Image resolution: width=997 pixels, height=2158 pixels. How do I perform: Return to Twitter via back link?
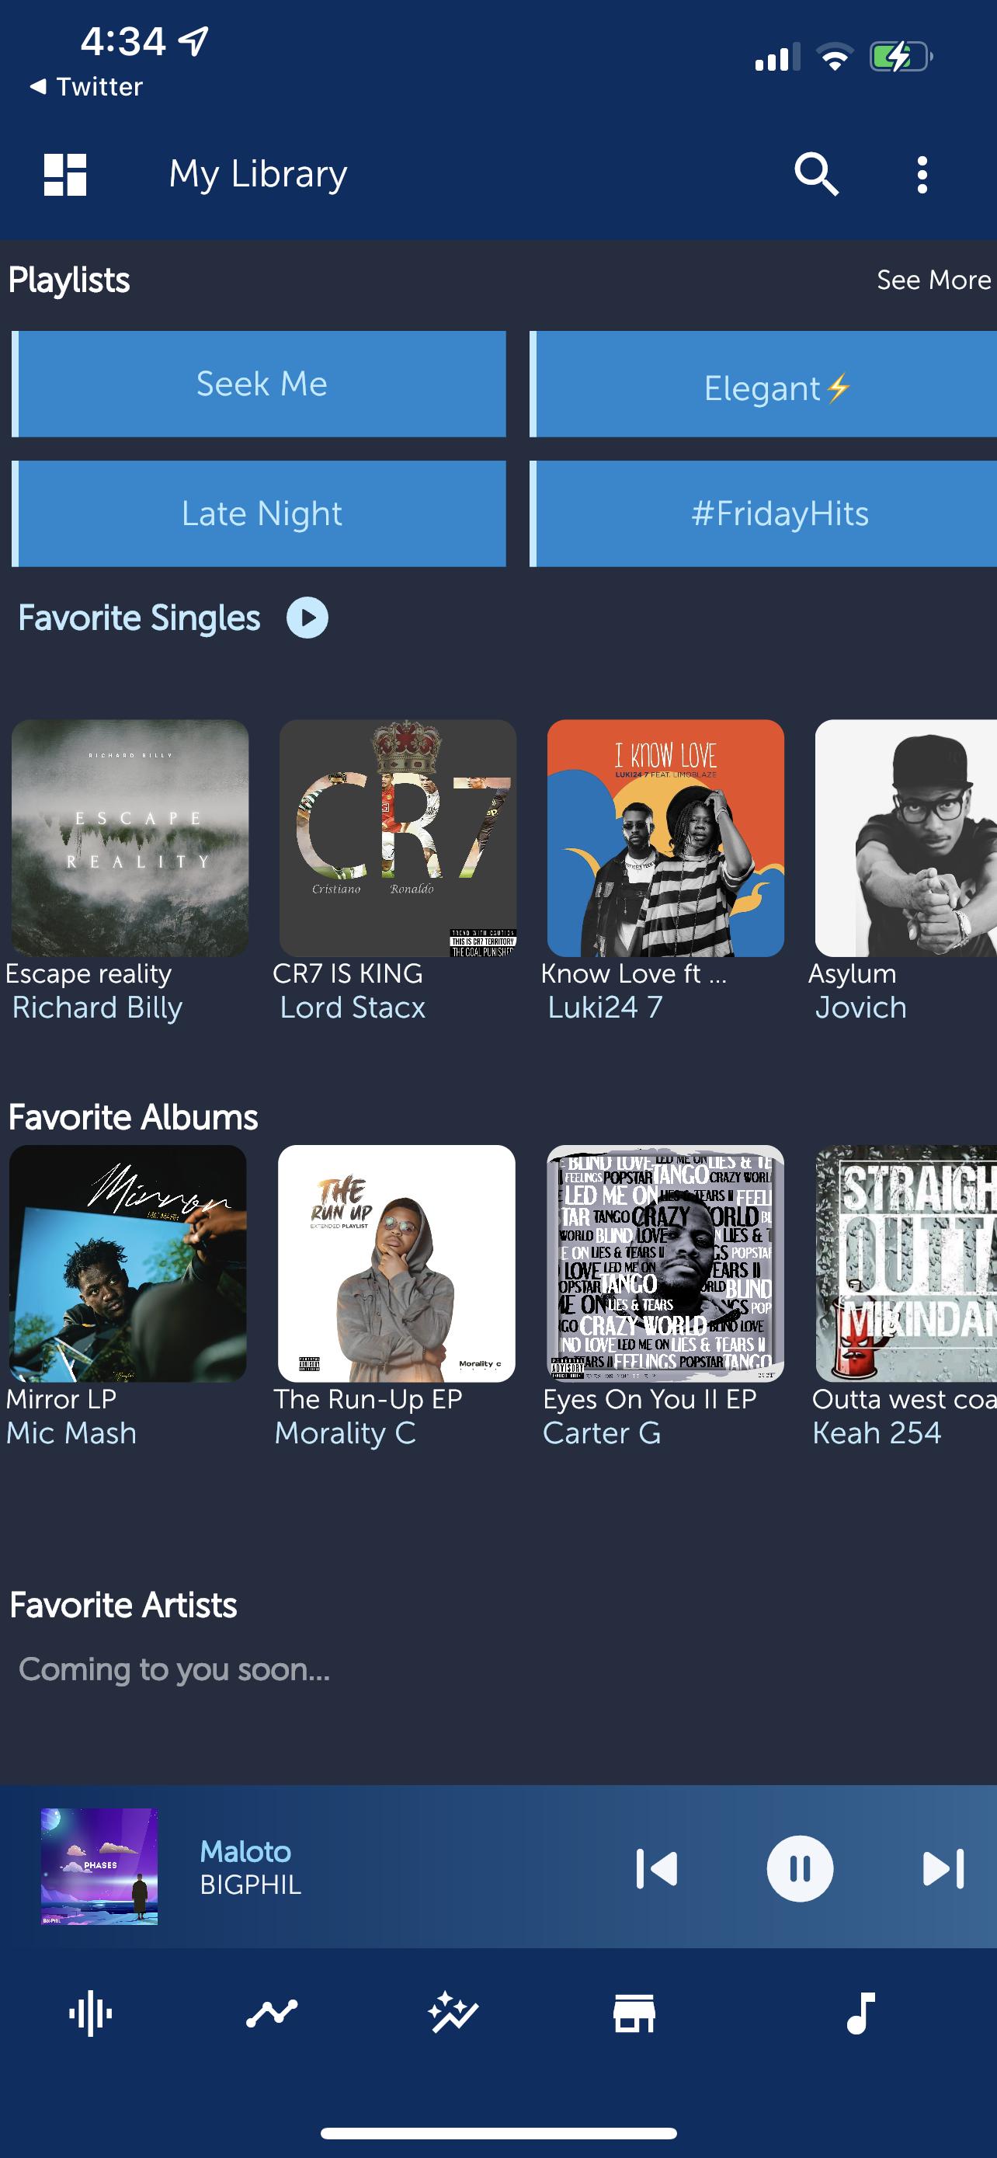click(x=85, y=86)
